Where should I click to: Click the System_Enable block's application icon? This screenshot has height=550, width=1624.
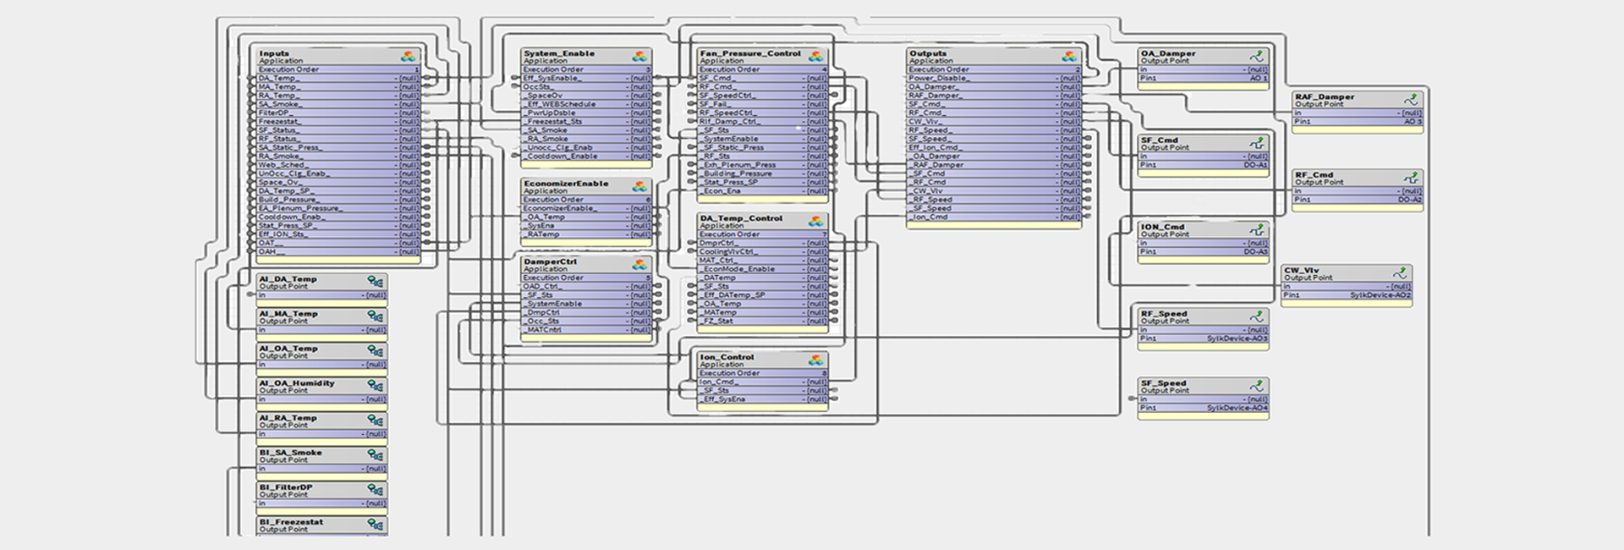coord(639,57)
